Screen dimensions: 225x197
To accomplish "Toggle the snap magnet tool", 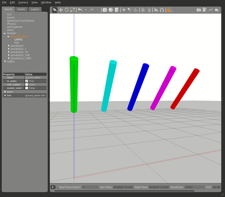I will [x=162, y=10].
